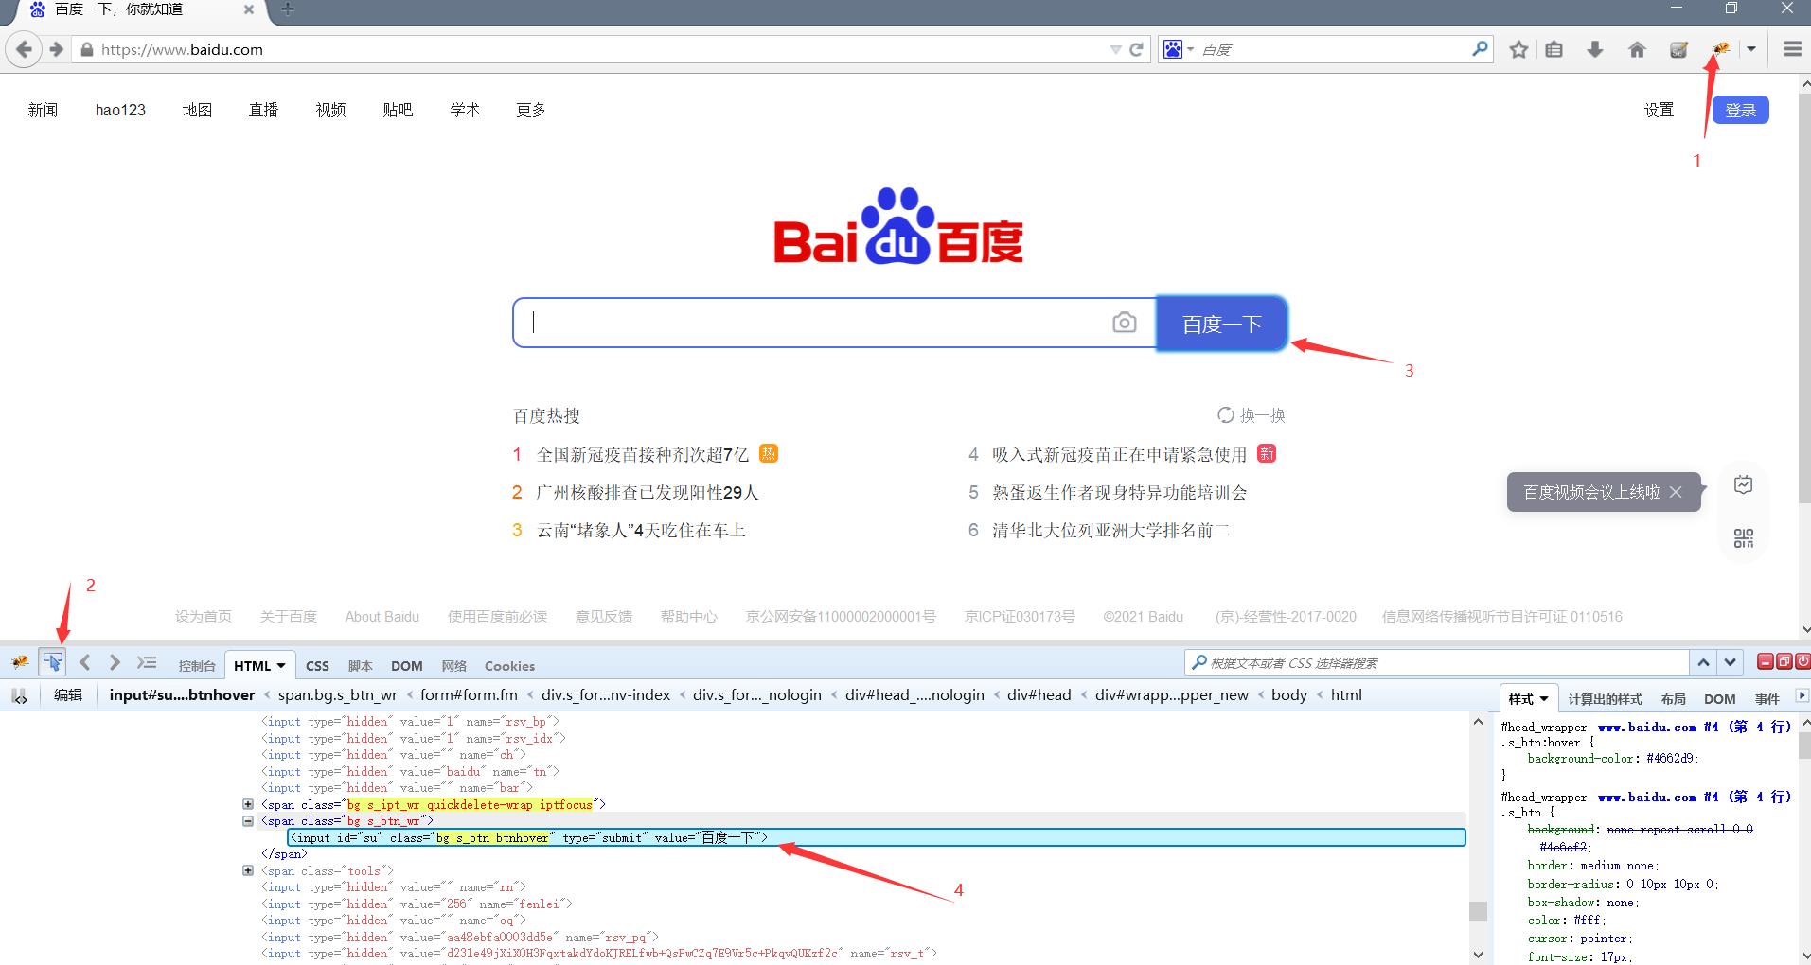Minimize the Firebug panel with red icon

(1766, 661)
